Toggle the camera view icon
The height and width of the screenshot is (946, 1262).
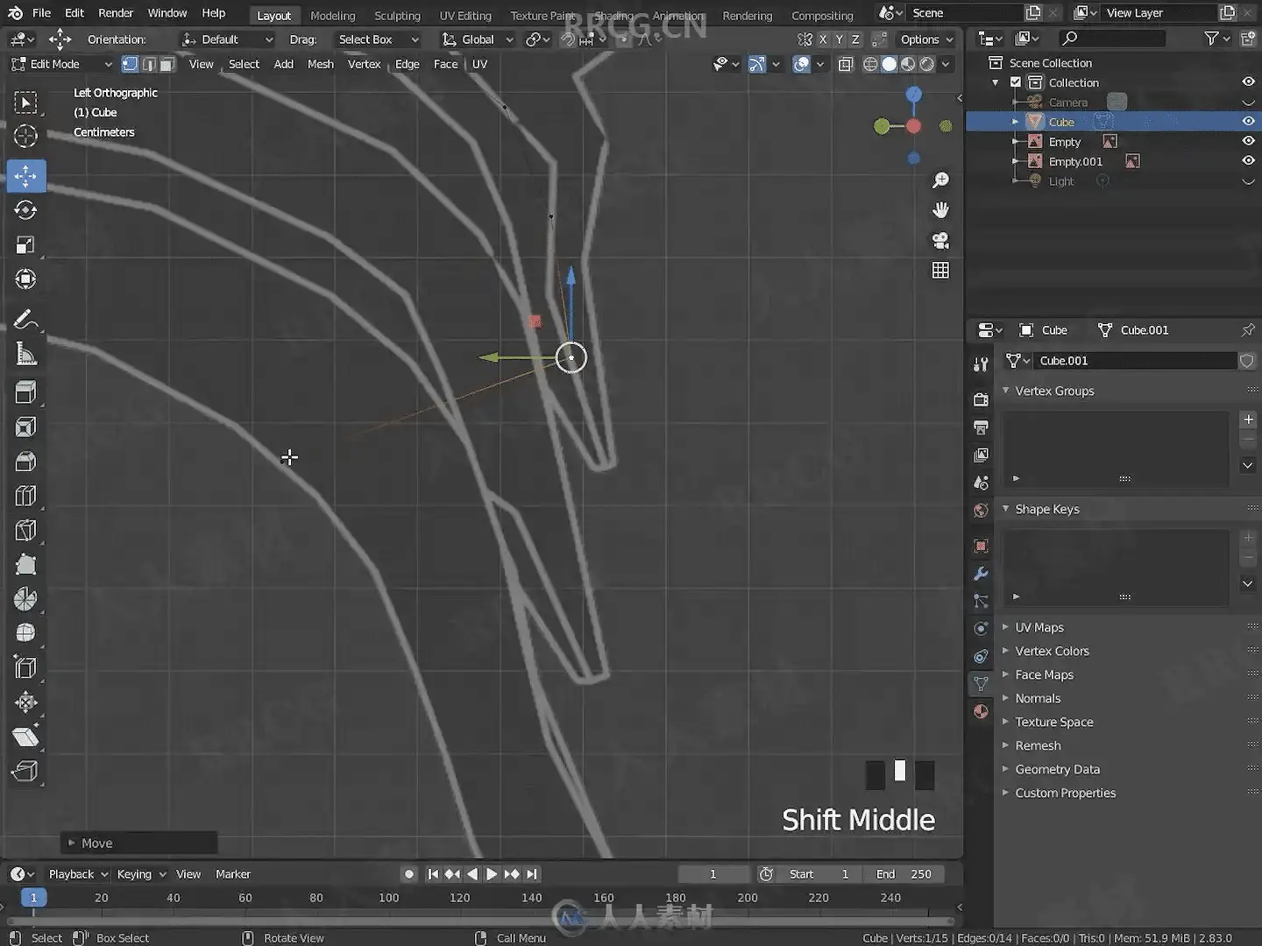pos(940,241)
